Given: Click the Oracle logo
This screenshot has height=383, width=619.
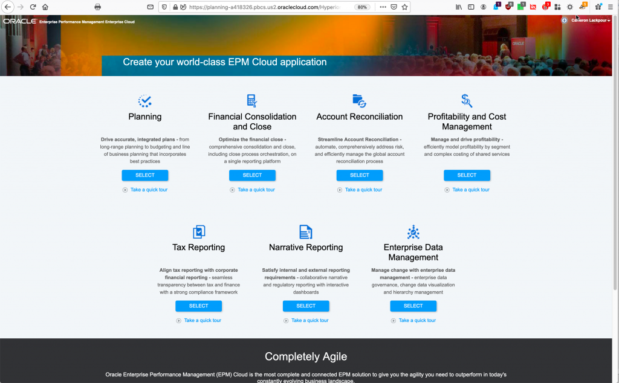Looking at the screenshot, I should click(x=20, y=21).
